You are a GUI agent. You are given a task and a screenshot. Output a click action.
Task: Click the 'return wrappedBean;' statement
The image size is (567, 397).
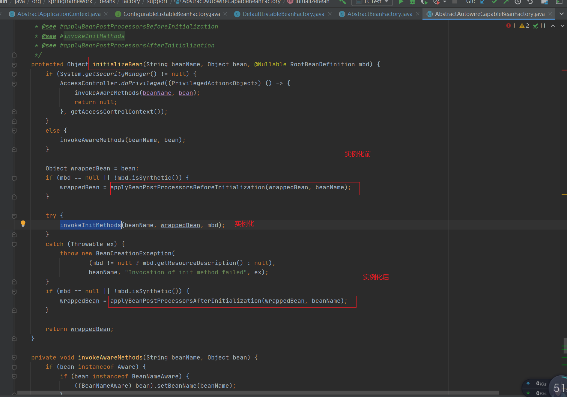pos(79,329)
